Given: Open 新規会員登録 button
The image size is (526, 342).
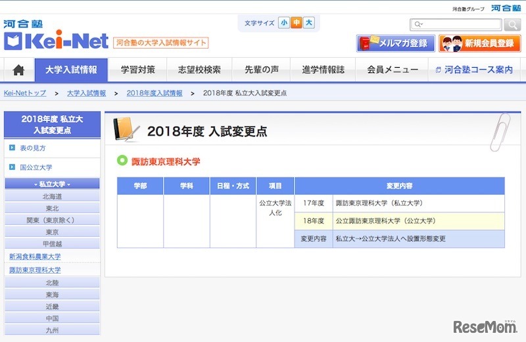Looking at the screenshot, I should coord(480,43).
